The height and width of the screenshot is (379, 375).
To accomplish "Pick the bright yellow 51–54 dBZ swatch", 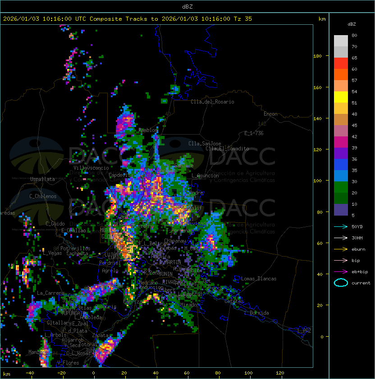I will [x=341, y=97].
